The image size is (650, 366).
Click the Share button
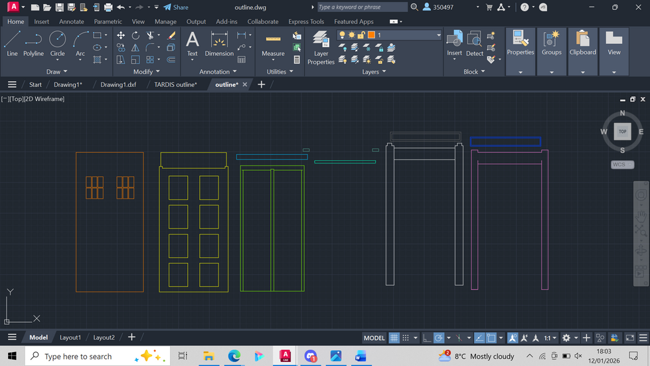(x=176, y=7)
